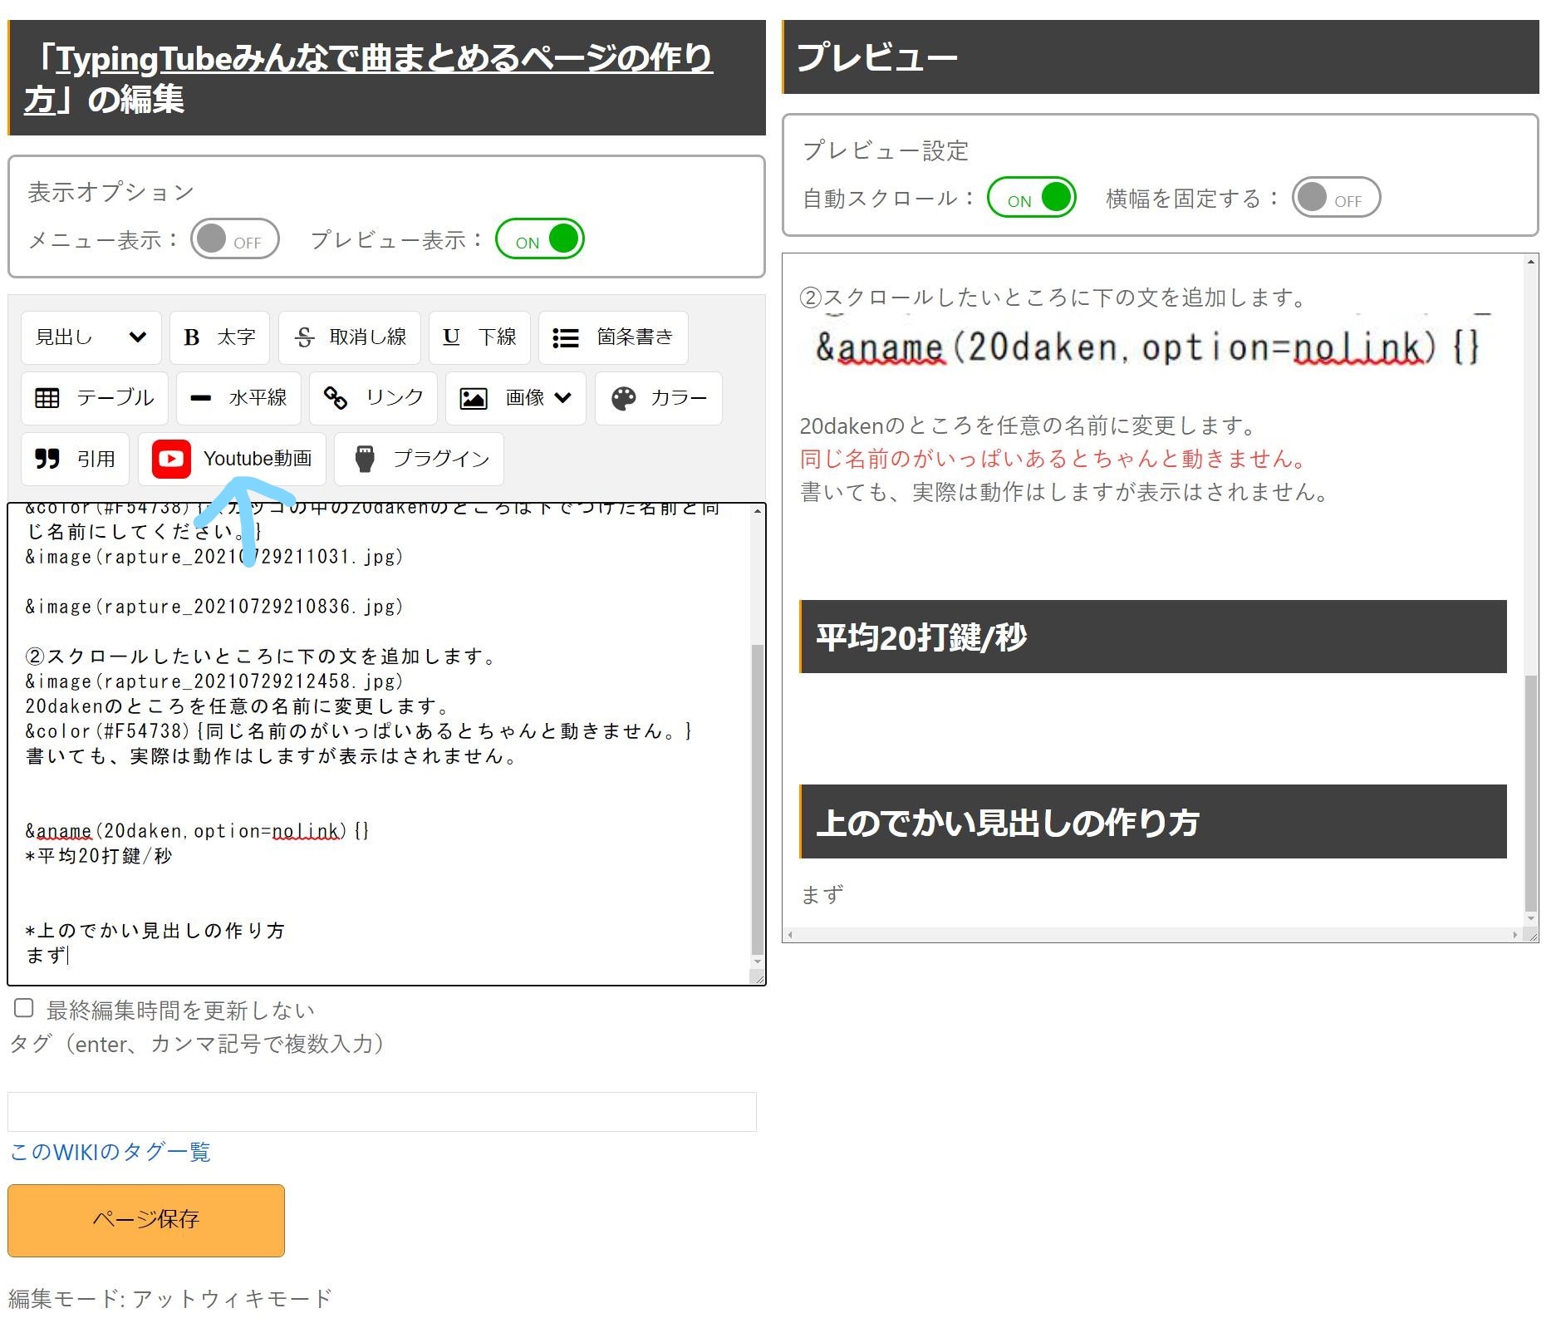The height and width of the screenshot is (1323, 1566).
Task: Open the プラグイン plugin tool
Action: point(419,459)
